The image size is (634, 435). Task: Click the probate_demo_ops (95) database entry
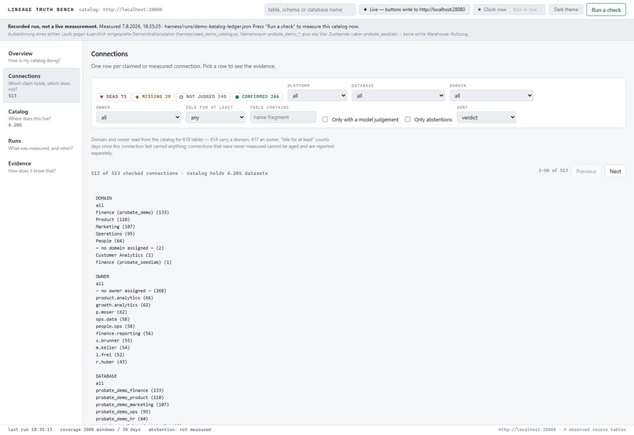pyautogui.click(x=123, y=411)
